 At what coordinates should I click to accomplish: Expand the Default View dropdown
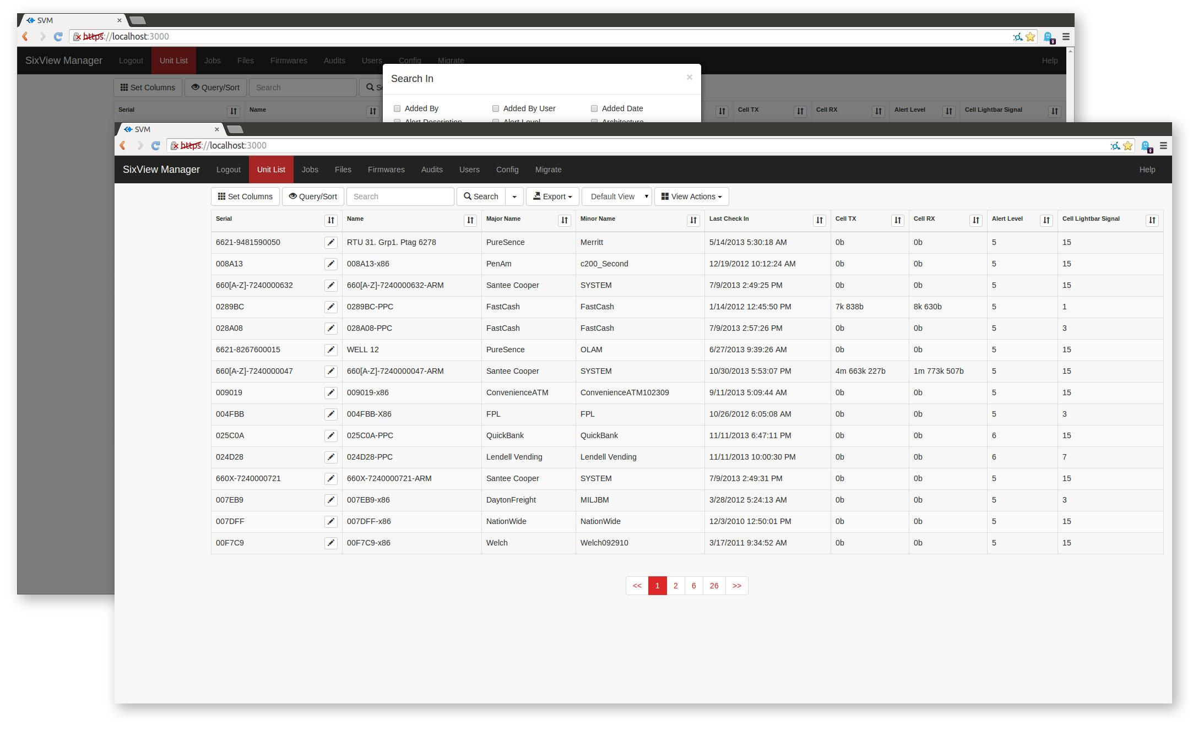click(617, 196)
